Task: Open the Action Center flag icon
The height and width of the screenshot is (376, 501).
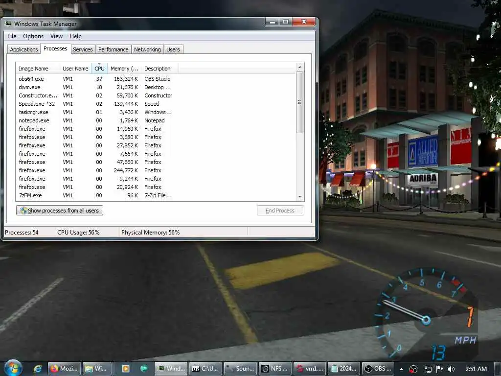Action: [440, 369]
